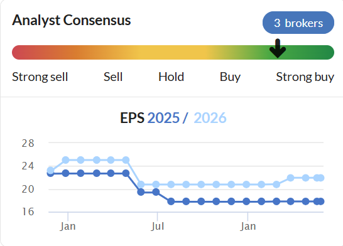Toggle the 2026 EPS series legend

210,118
